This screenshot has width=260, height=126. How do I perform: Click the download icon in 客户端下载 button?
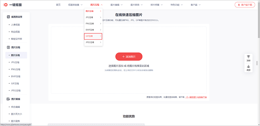[x=239, y=5]
